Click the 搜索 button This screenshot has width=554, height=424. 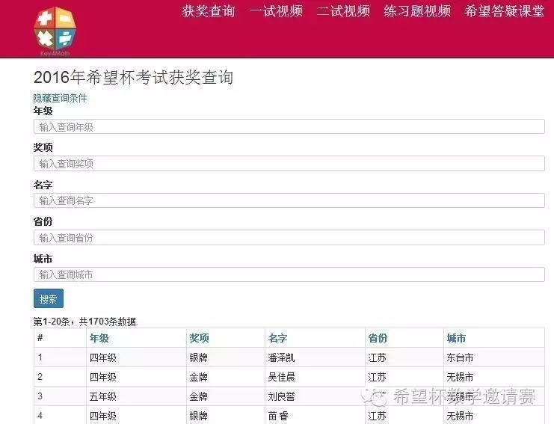tap(49, 298)
